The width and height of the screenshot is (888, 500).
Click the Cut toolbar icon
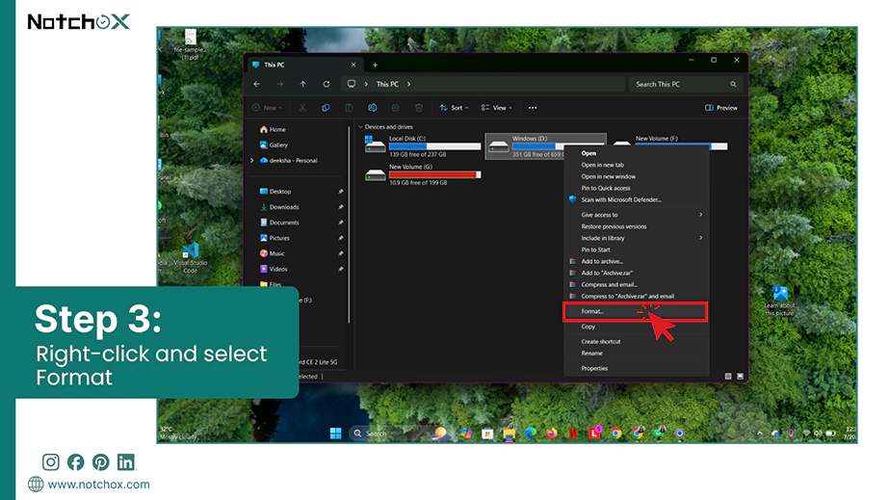[x=302, y=108]
